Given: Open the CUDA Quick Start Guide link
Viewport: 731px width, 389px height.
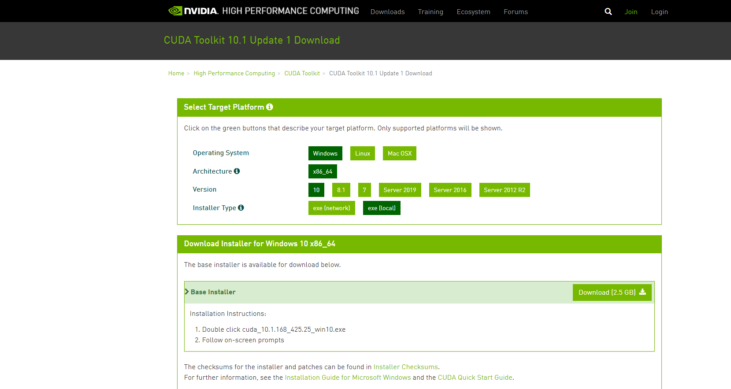Looking at the screenshot, I should point(475,378).
